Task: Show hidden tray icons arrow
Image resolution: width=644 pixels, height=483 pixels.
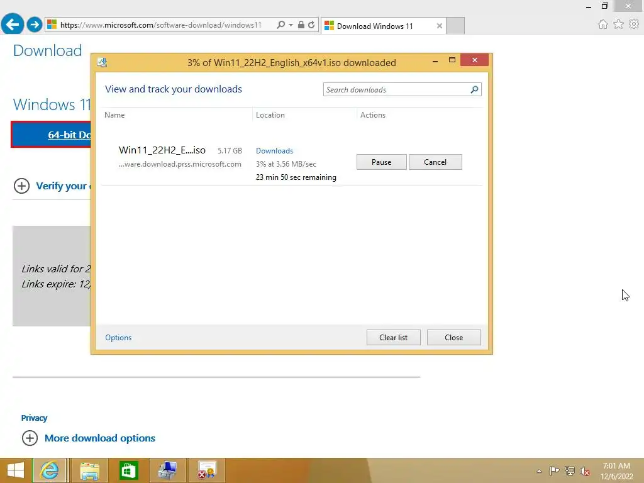Action: (539, 471)
